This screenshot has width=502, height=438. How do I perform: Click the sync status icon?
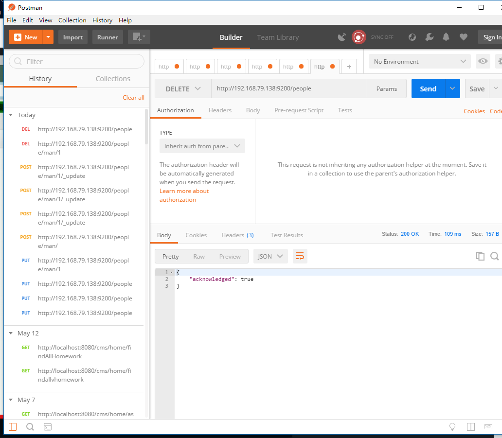pos(359,37)
